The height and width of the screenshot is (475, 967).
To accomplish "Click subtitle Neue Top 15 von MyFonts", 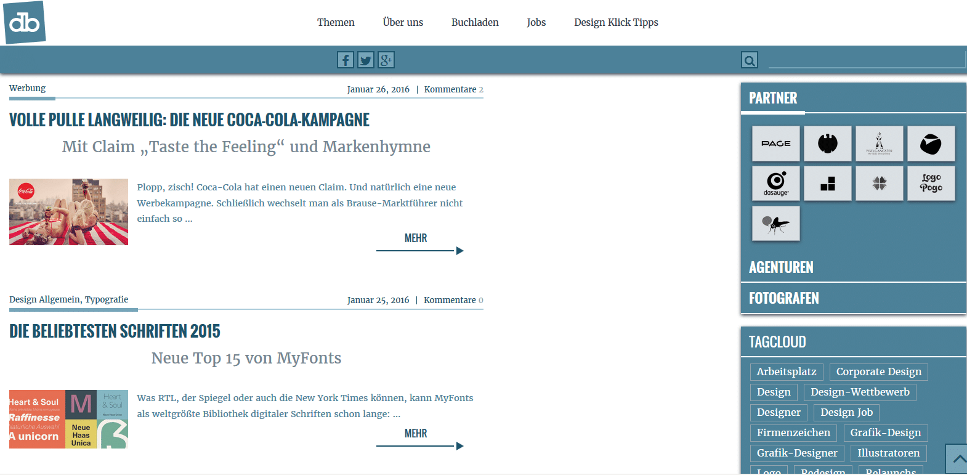I will click(246, 358).
